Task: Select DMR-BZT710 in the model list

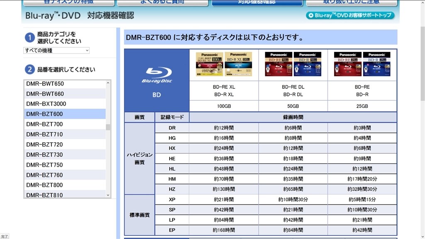Action: point(65,134)
